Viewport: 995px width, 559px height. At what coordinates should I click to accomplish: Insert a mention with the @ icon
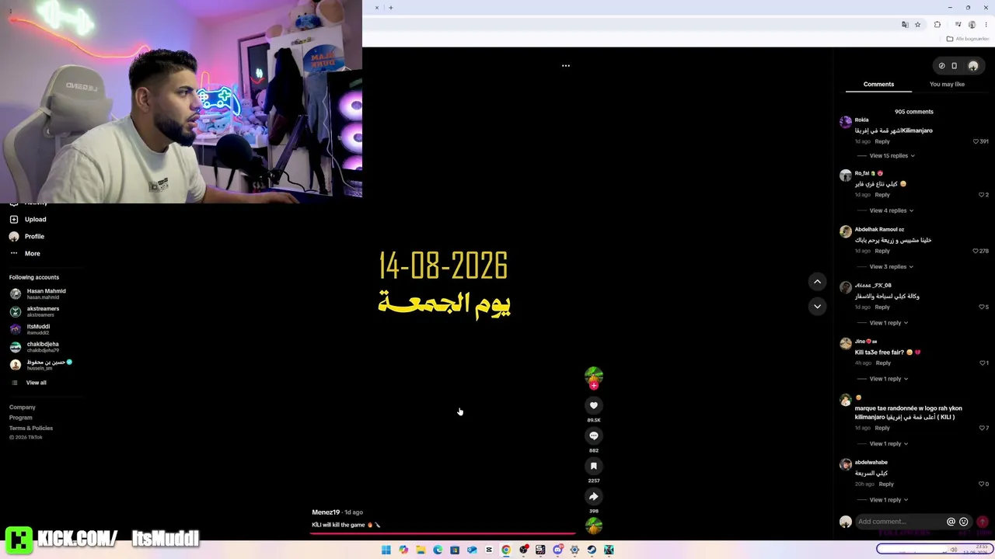click(951, 522)
